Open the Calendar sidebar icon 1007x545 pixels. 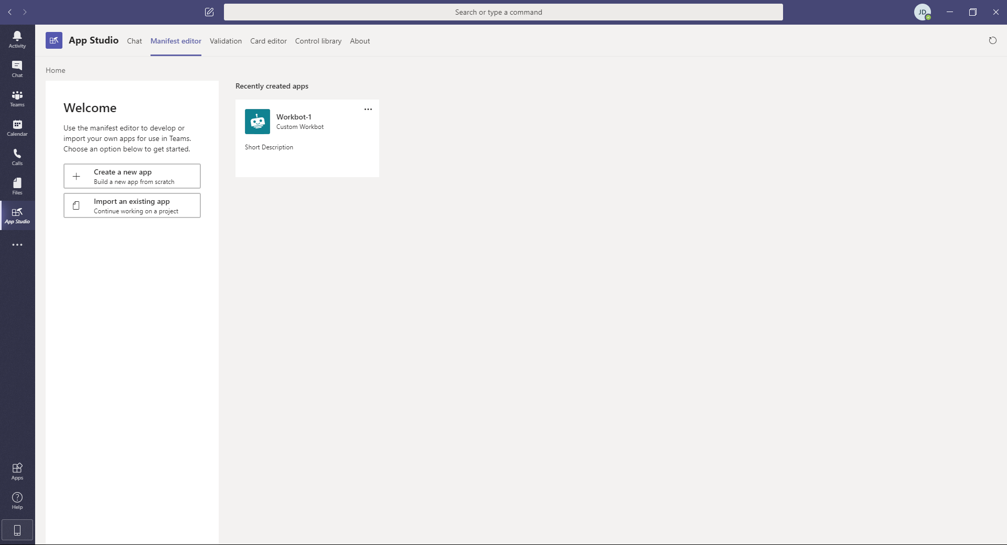click(17, 127)
